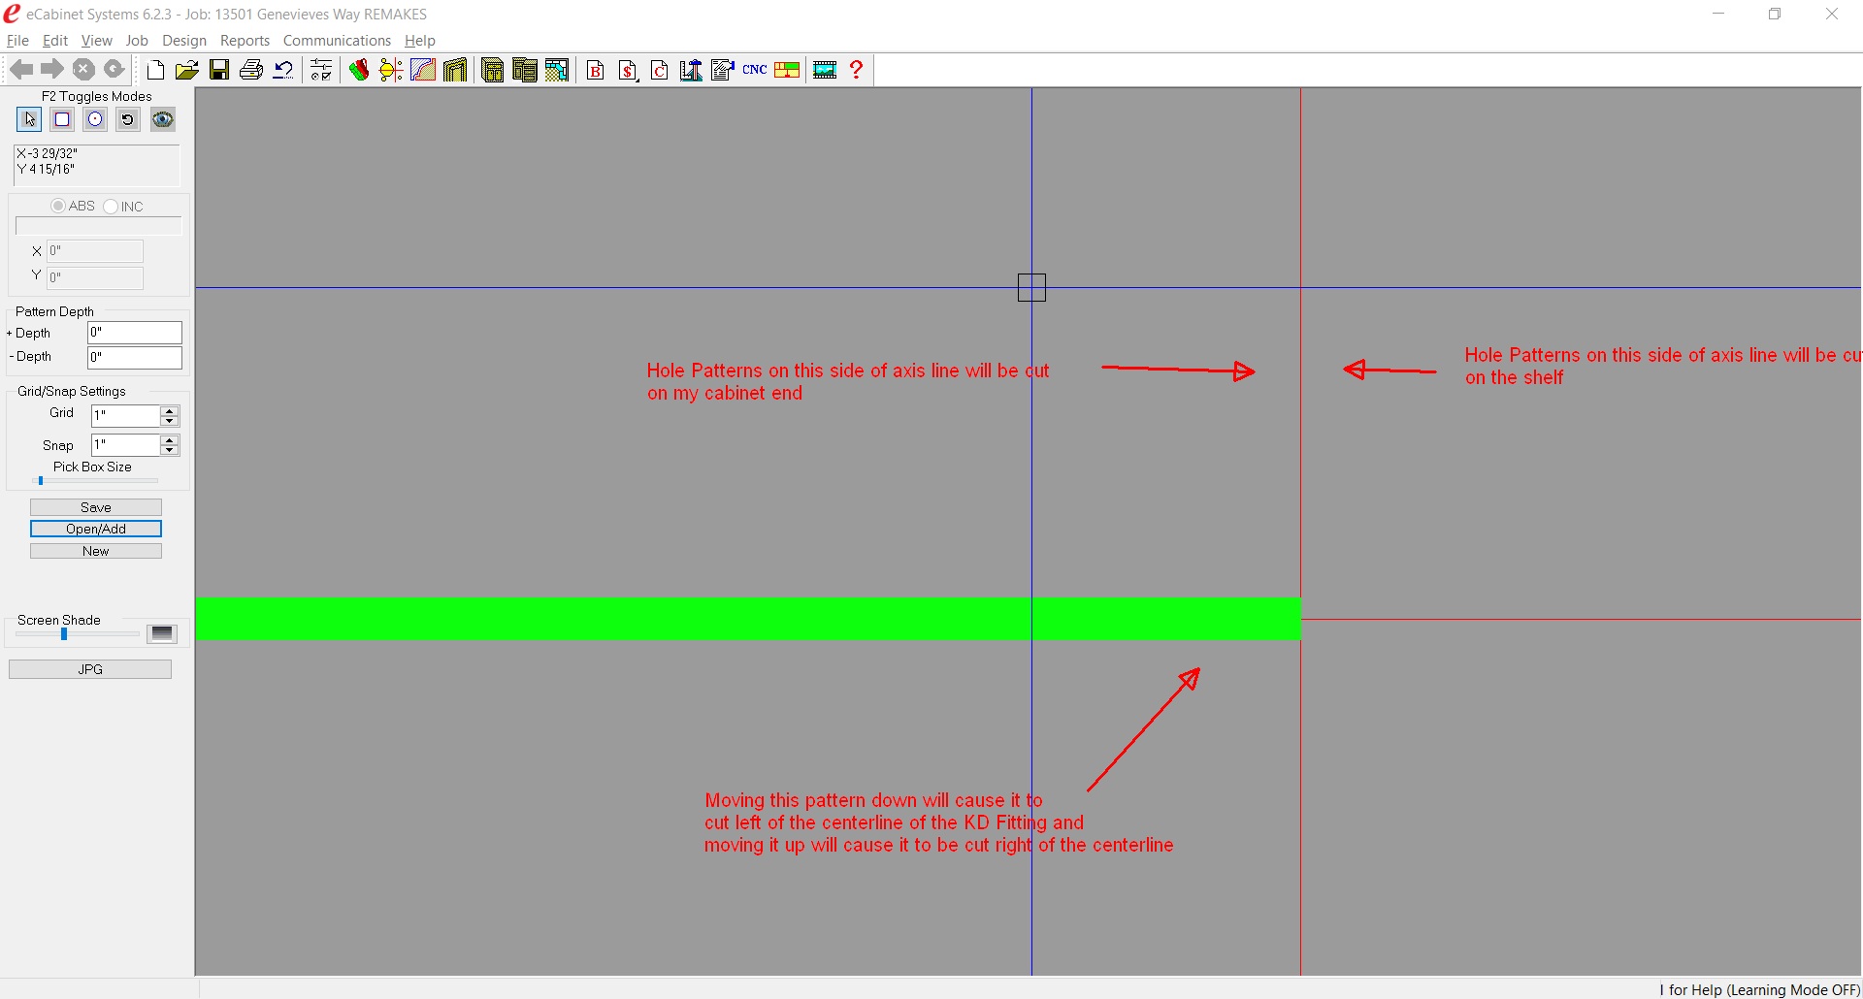Image resolution: width=1863 pixels, height=999 pixels.
Task: Click the Y coordinate input field
Action: point(95,277)
